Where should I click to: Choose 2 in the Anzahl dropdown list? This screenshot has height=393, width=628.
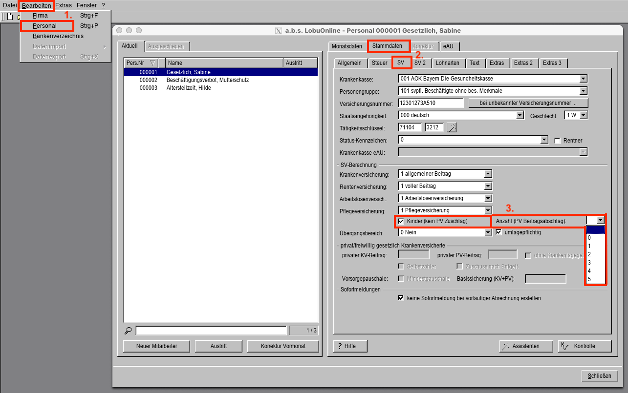click(x=589, y=254)
